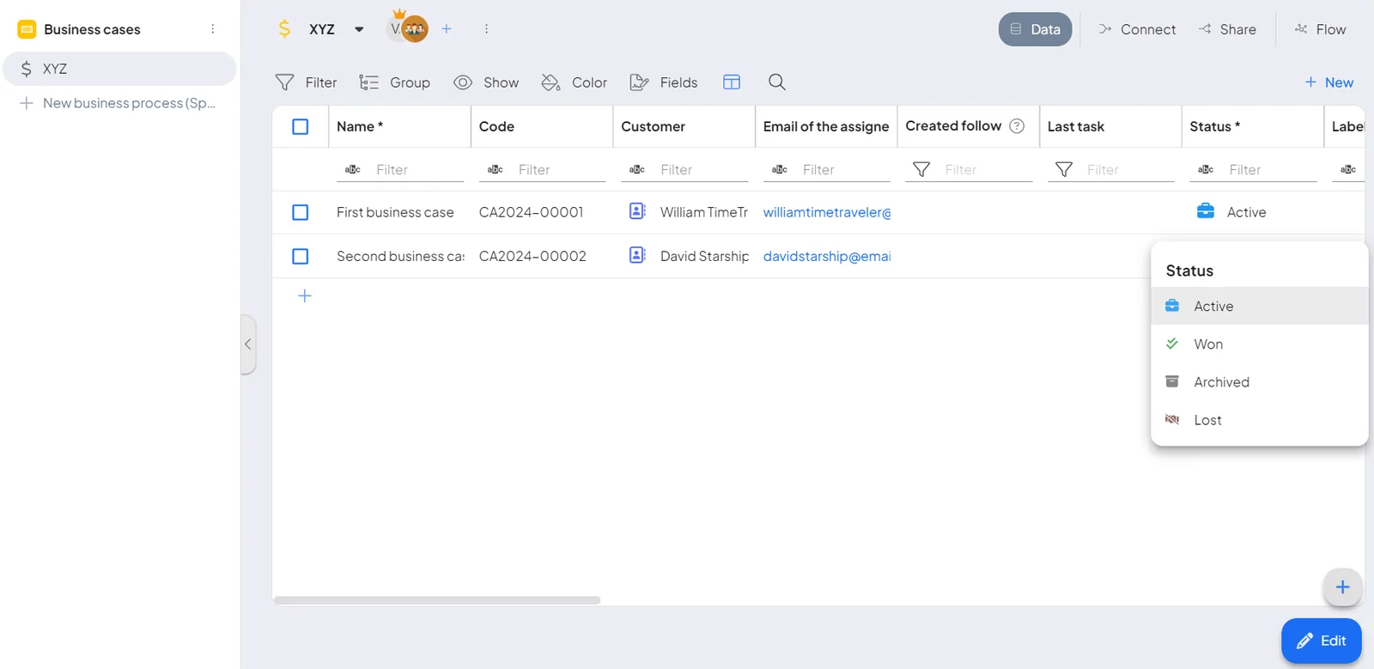
Task: Open the header three-dot options menu
Action: [x=486, y=29]
